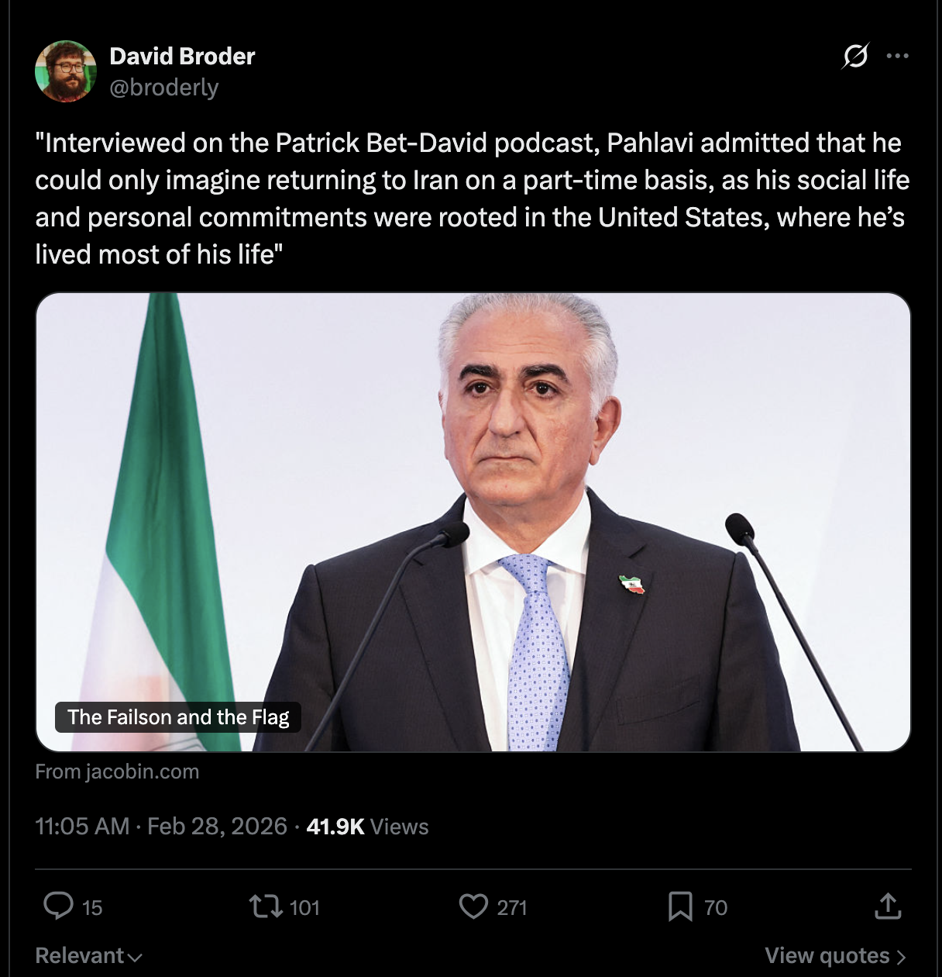The width and height of the screenshot is (942, 977).
Task: Click the David Broder display name
Action: [182, 56]
